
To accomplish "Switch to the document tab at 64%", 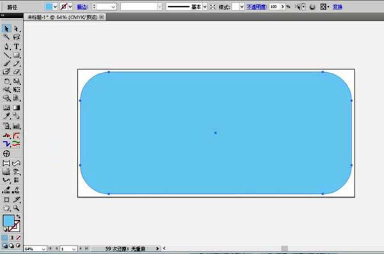I will [63, 17].
